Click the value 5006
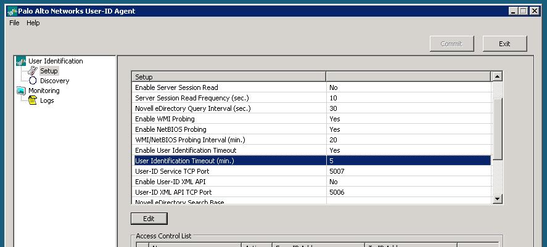 [337, 192]
